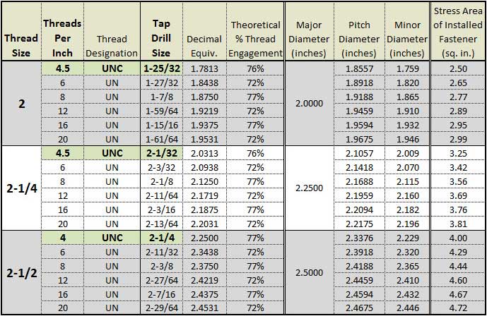Viewport: 487px width, 316px height.
Task: Select the Thread Size header cell
Action: [x=21, y=31]
